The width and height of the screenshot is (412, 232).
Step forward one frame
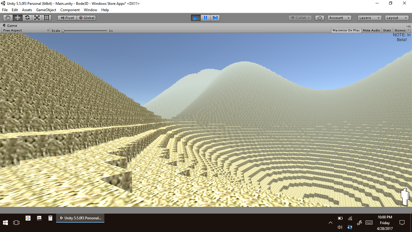pos(215,18)
